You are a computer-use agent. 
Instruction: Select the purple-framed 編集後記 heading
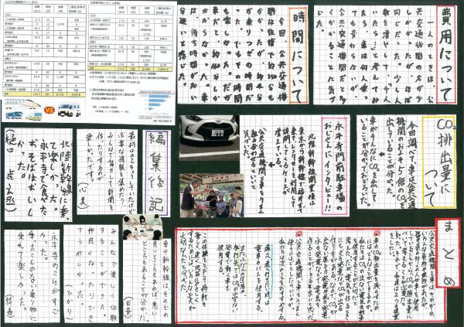[156, 173]
